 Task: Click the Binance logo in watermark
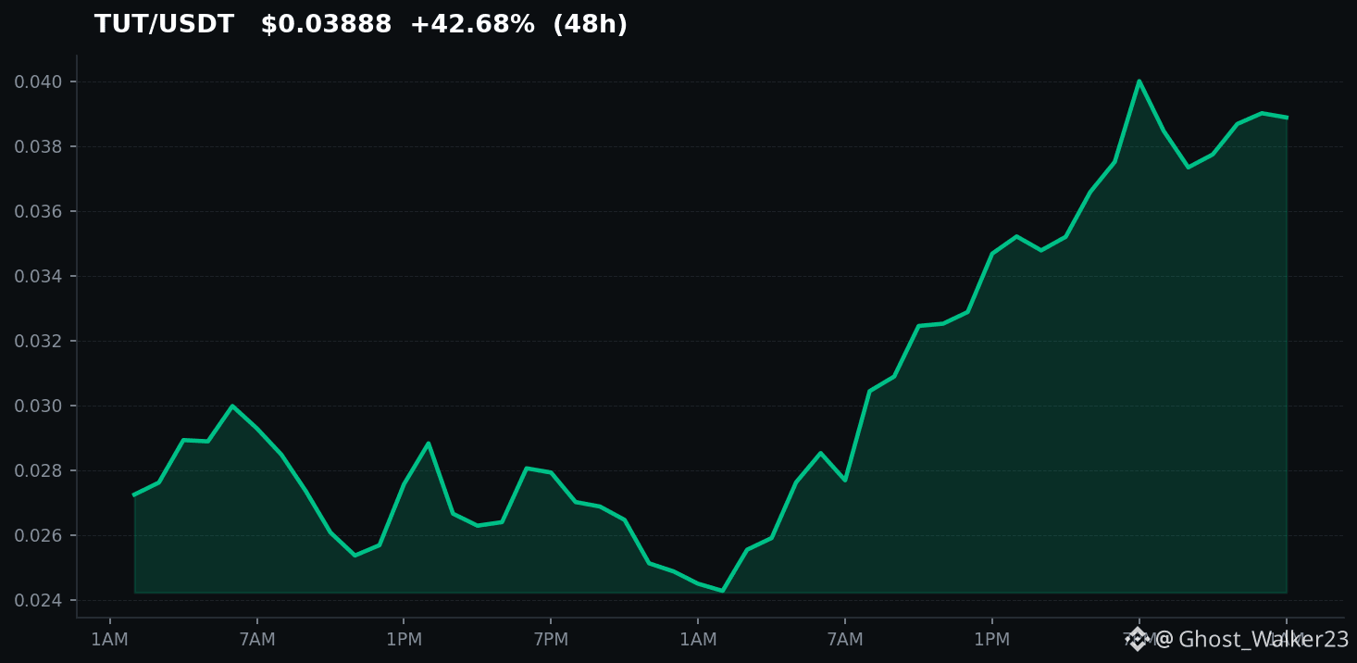[1138, 639]
